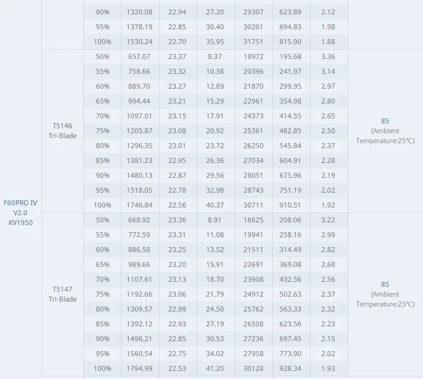
Task: Select the 3.36 value cell
Action: point(328,56)
